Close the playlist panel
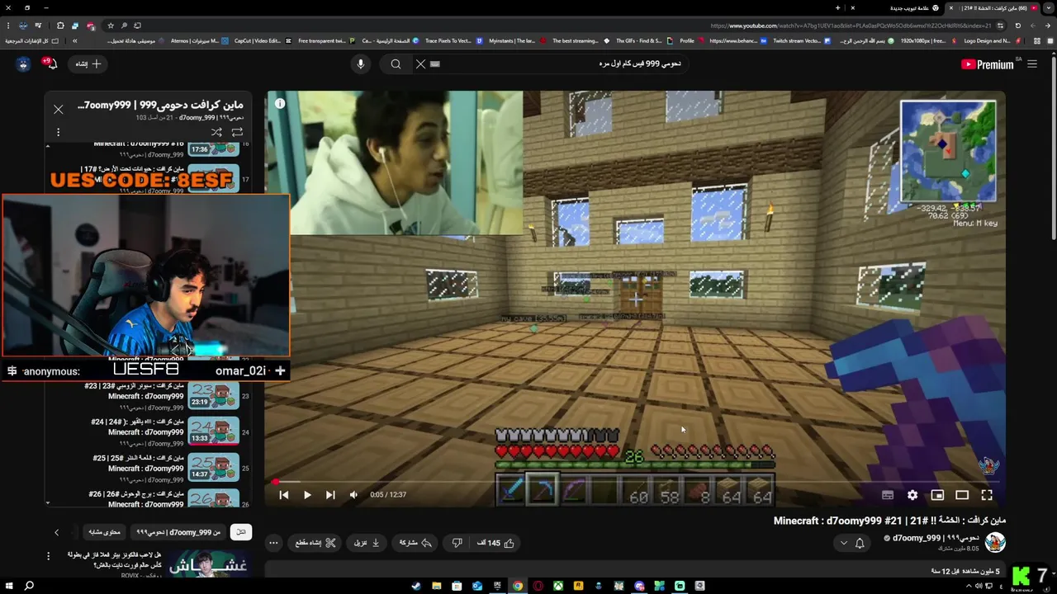This screenshot has height=594, width=1057. click(x=59, y=109)
